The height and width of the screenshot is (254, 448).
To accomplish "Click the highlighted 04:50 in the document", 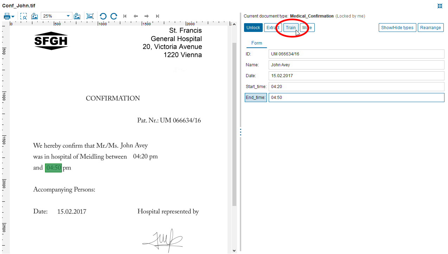I will 53,168.
